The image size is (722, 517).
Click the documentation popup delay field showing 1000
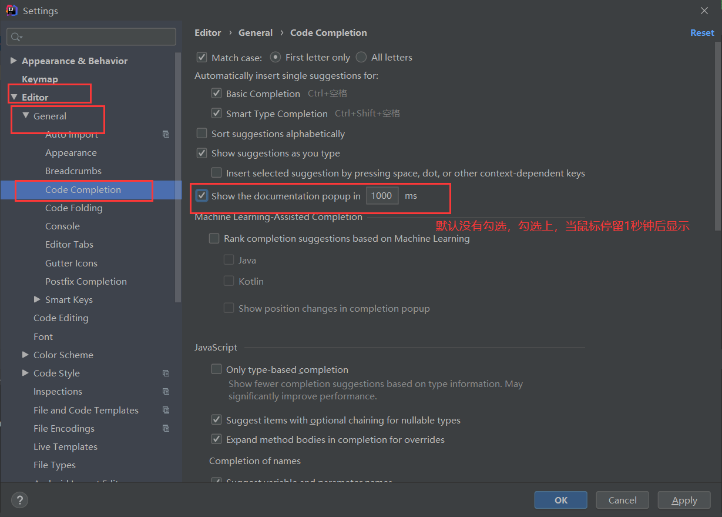click(x=382, y=195)
